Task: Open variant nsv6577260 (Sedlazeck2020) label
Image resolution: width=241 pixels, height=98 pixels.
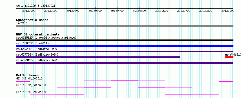Action: point(37,55)
